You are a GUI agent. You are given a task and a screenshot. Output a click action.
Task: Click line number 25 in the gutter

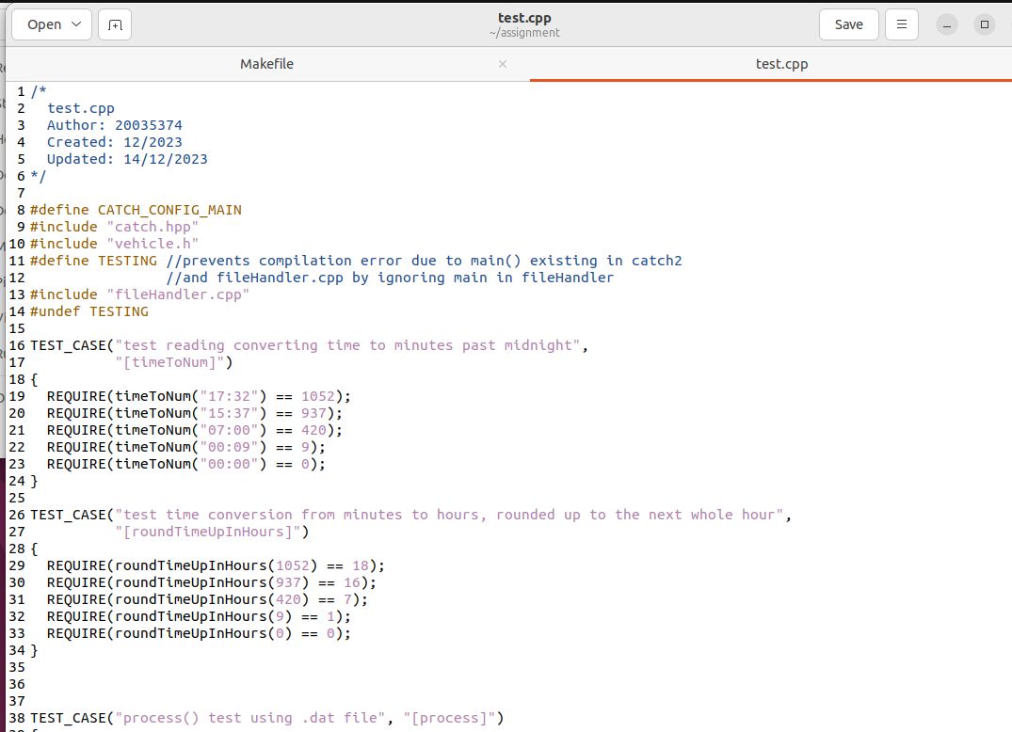point(17,497)
